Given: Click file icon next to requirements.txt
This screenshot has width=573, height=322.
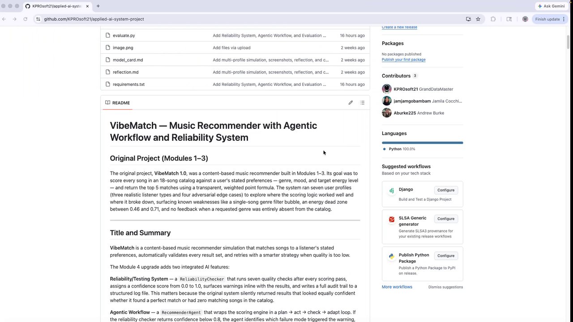Looking at the screenshot, I should click(107, 84).
